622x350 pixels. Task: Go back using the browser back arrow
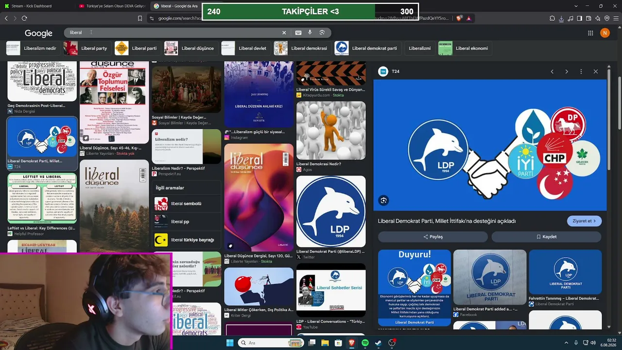point(6,18)
